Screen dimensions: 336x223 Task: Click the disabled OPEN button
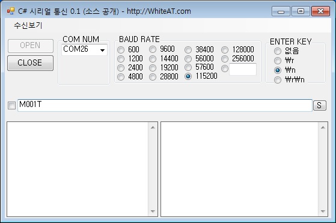[x=30, y=46]
